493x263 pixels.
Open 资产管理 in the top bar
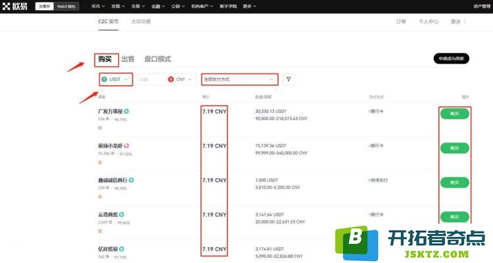(x=482, y=7)
